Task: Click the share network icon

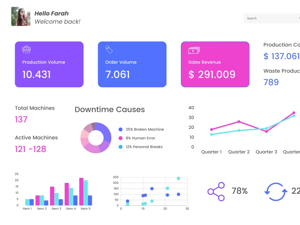Action: pyautogui.click(x=216, y=191)
